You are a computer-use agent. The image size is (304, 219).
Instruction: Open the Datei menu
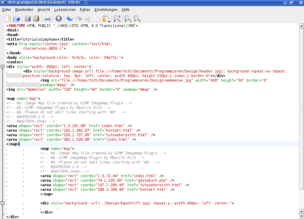[x=6, y=10]
